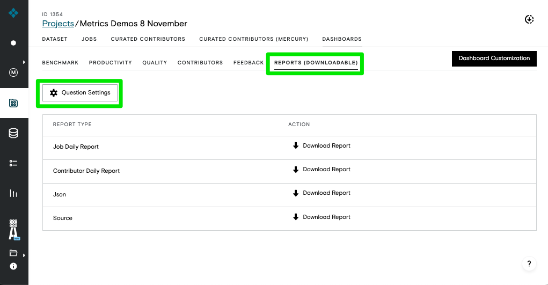Open the bar chart analytics sidebar icon
This screenshot has height=285, width=548.
(13, 193)
